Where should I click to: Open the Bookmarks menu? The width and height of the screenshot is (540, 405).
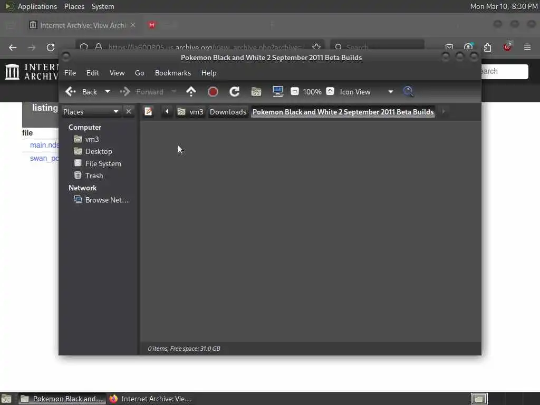[x=173, y=73]
